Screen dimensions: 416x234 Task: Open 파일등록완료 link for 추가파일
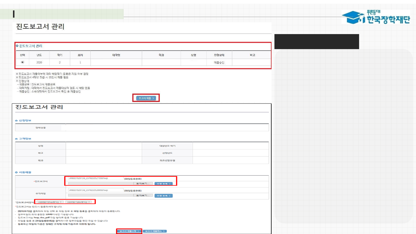133,191
